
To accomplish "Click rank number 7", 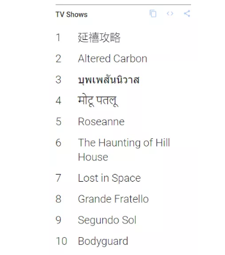I will coord(58,178).
